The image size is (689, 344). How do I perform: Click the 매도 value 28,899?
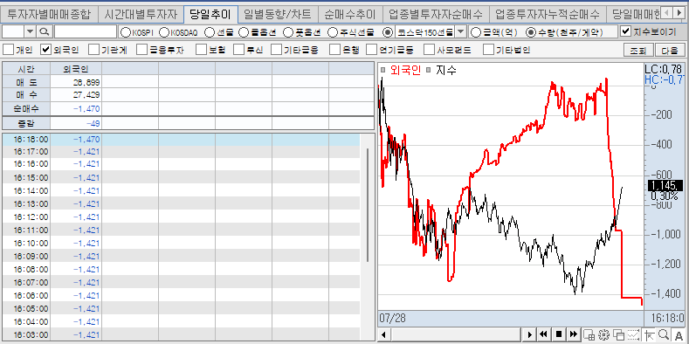[86, 82]
